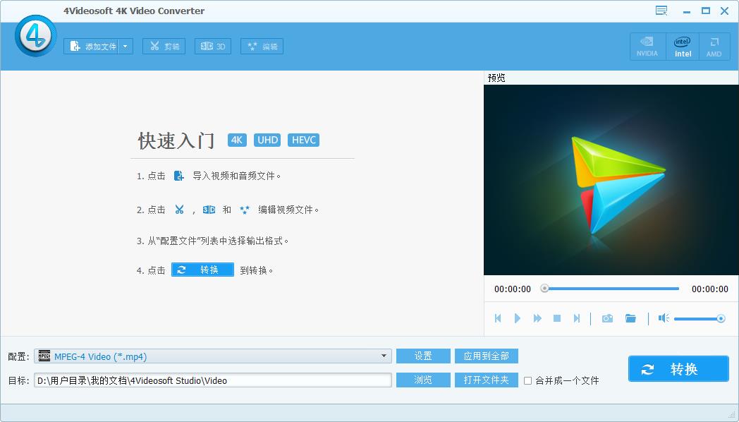
Task: Open the 剪辑 clip scissors tool
Action: pos(164,47)
